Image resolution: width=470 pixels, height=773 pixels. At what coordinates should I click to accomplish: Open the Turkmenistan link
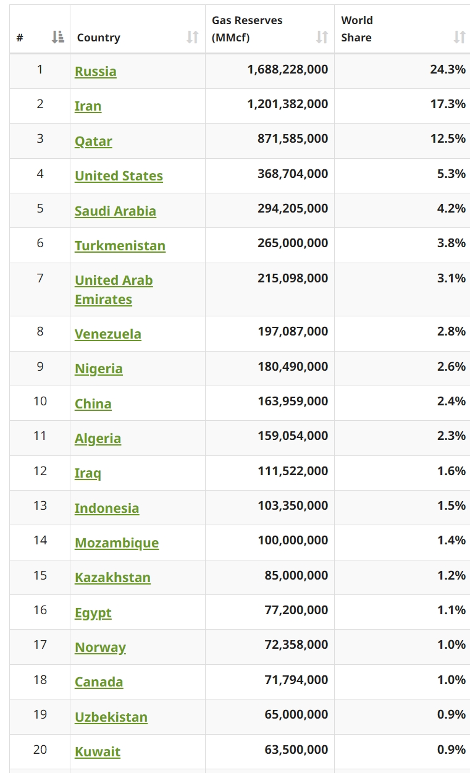(120, 245)
